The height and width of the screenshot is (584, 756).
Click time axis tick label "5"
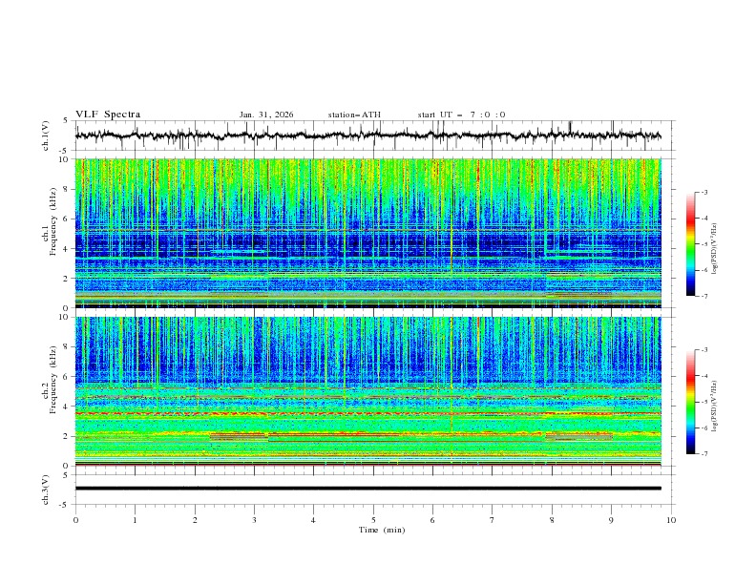(x=373, y=520)
